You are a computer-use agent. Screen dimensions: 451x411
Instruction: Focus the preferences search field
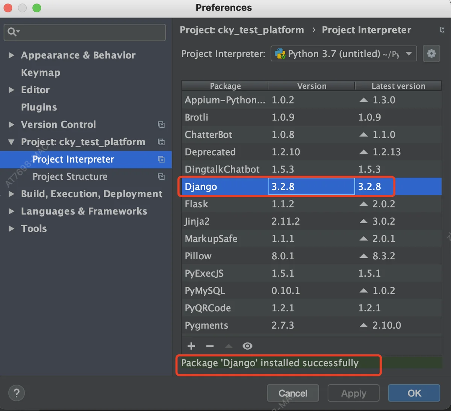click(85, 32)
